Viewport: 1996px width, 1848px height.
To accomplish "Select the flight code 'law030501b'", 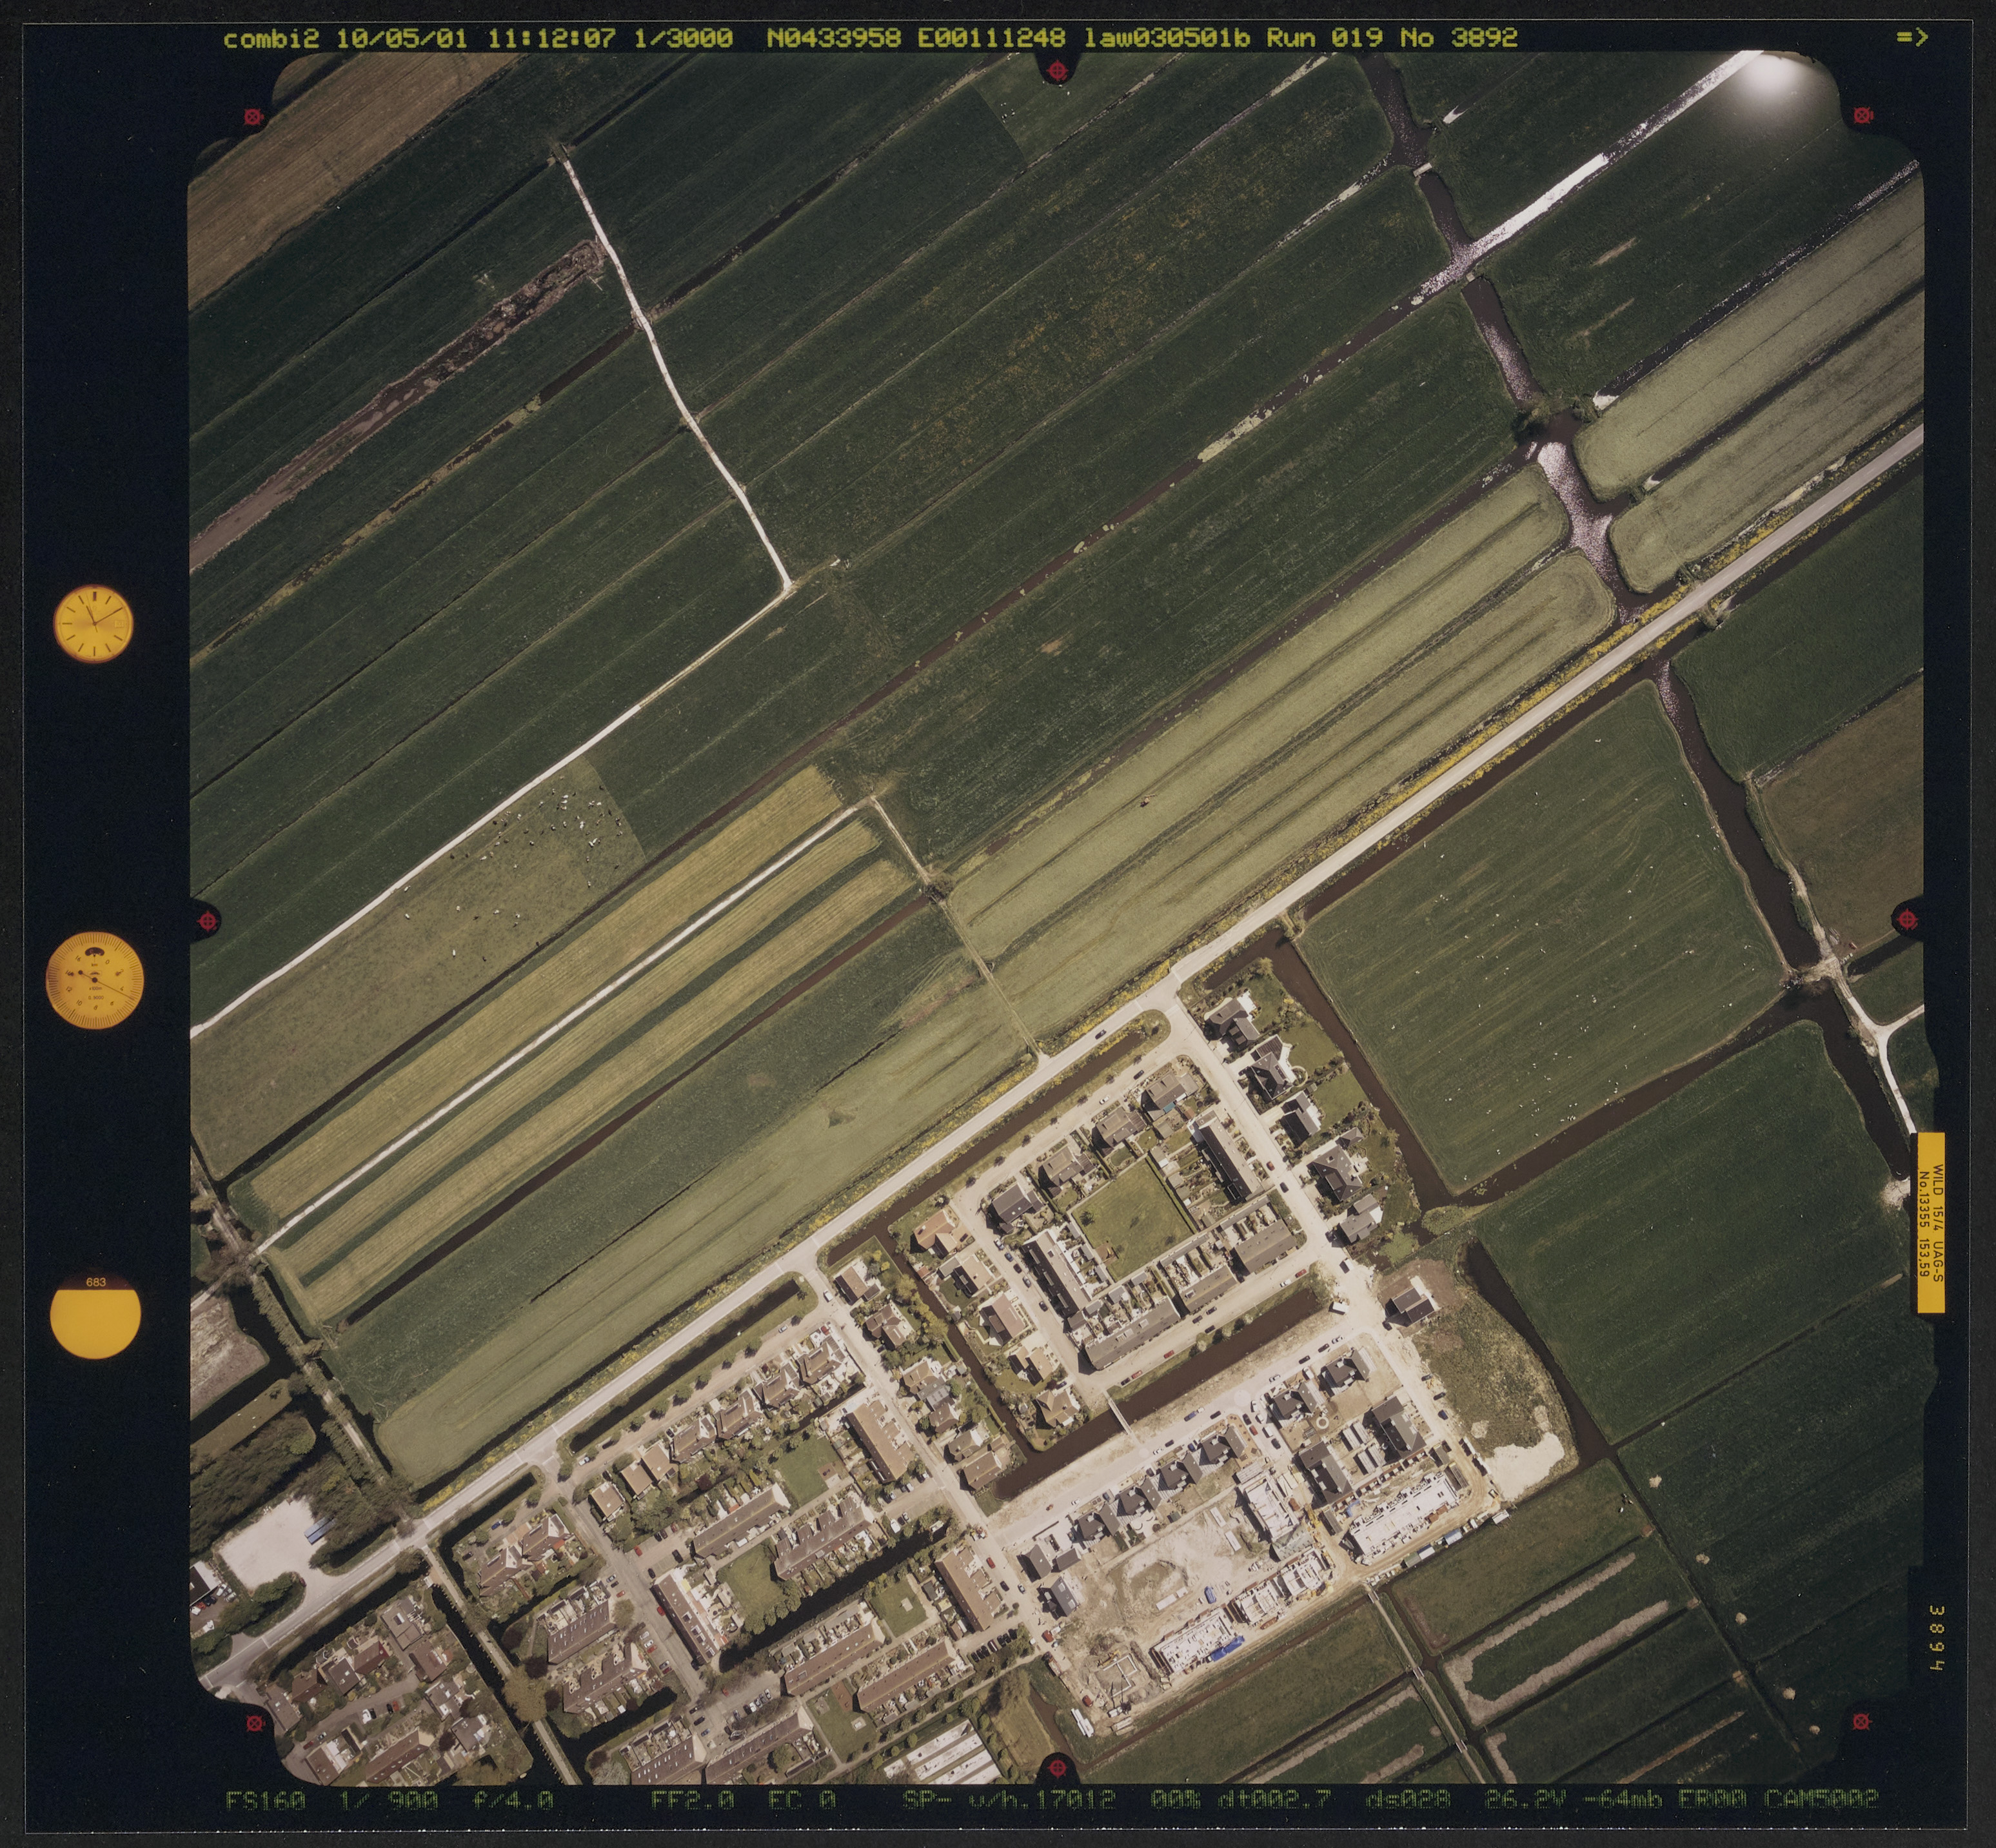I will (1167, 38).
